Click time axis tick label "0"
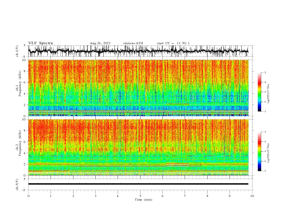 tap(28, 196)
